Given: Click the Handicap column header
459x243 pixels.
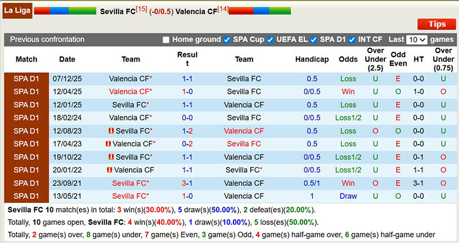Looking at the screenshot, I should [x=312, y=59].
